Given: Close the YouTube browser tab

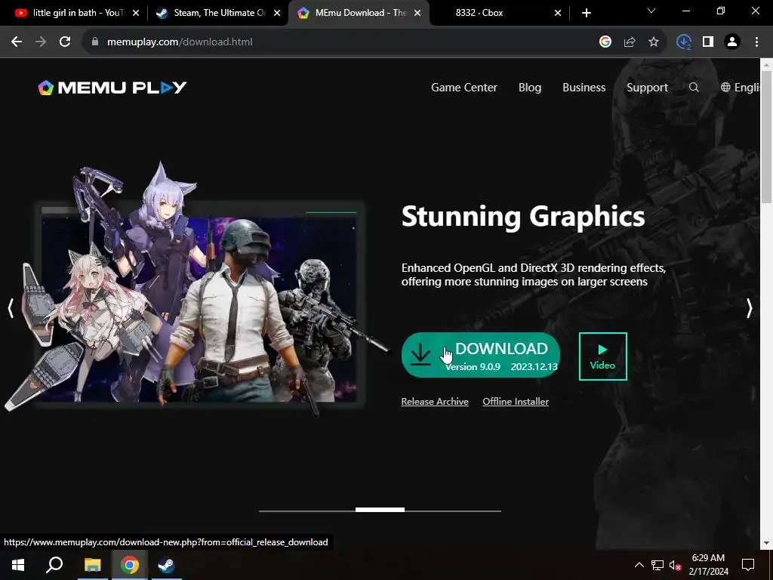Looking at the screenshot, I should [x=136, y=13].
